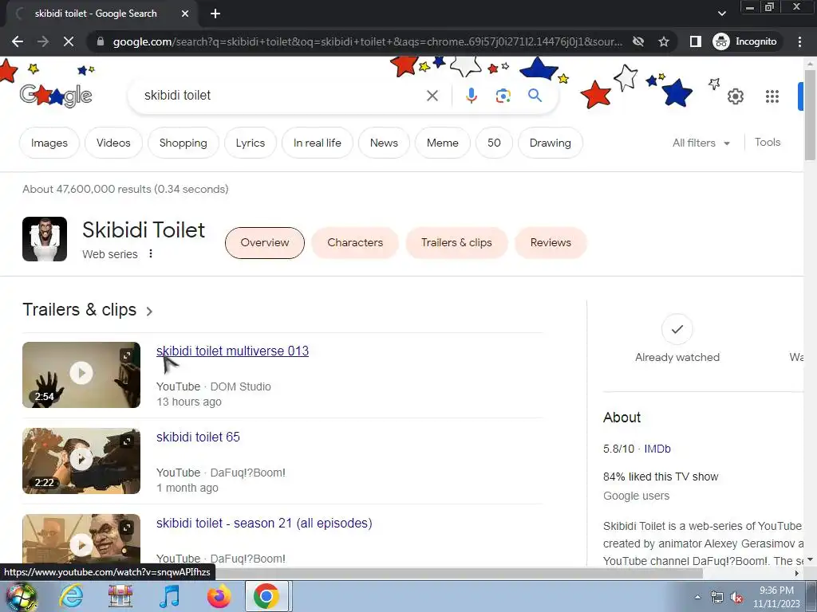
Task: Clear the search box with the X icon
Action: coord(432,96)
